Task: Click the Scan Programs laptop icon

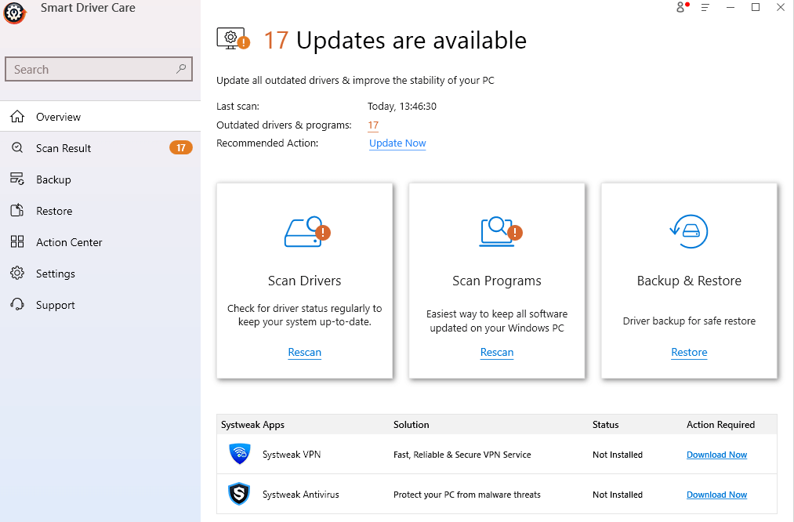Action: point(500,232)
